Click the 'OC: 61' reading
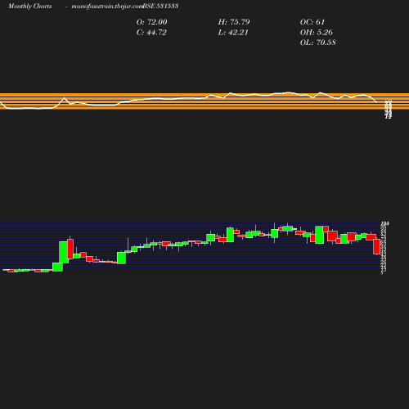This screenshot has height=409, width=409. tap(312, 22)
